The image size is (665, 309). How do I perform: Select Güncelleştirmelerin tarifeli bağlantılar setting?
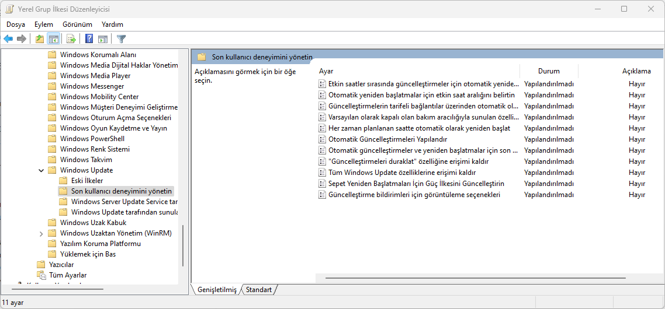pyautogui.click(x=423, y=106)
